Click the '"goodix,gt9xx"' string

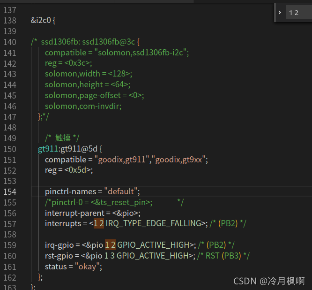coord(178,160)
